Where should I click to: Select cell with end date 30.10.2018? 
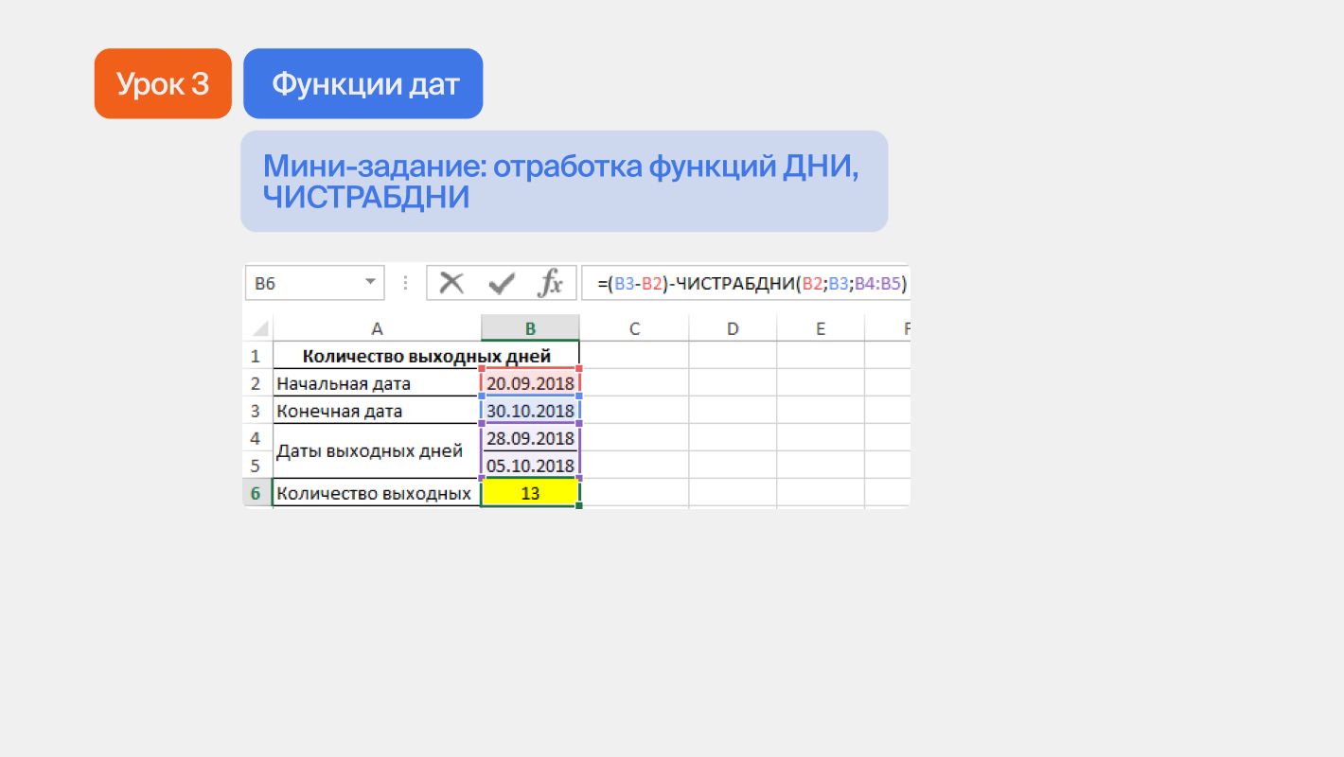point(530,412)
